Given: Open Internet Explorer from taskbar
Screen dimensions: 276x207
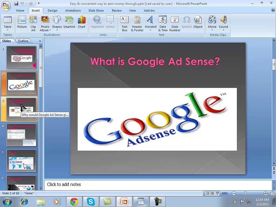Looking at the screenshot, I should [x=24, y=202].
